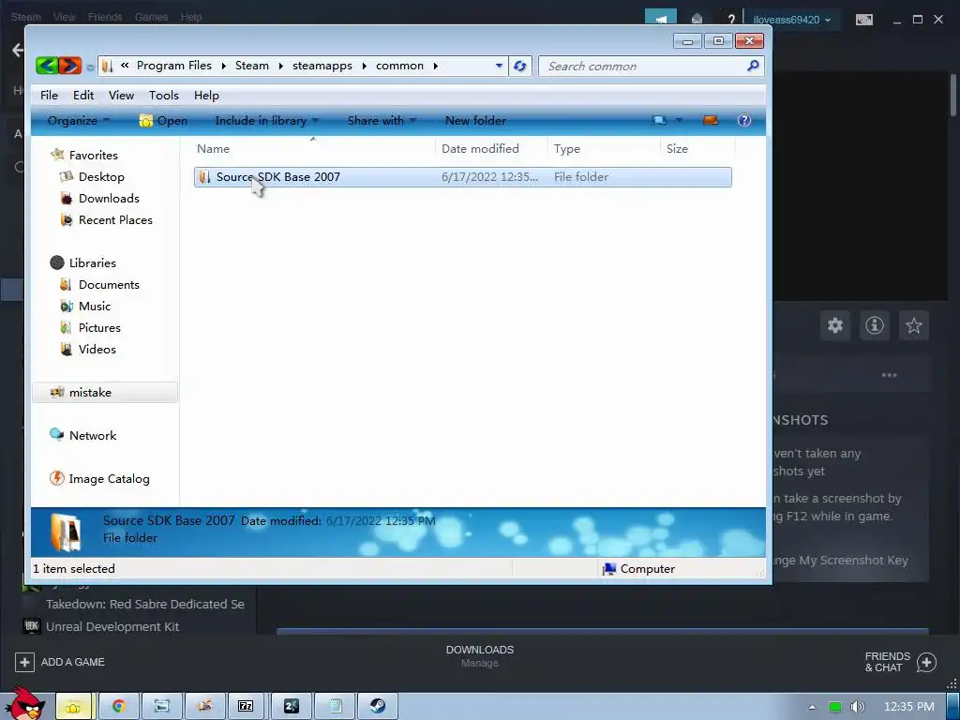960x720 pixels.
Task: Open recent locations dropdown beside navigation arrows
Action: 90,67
